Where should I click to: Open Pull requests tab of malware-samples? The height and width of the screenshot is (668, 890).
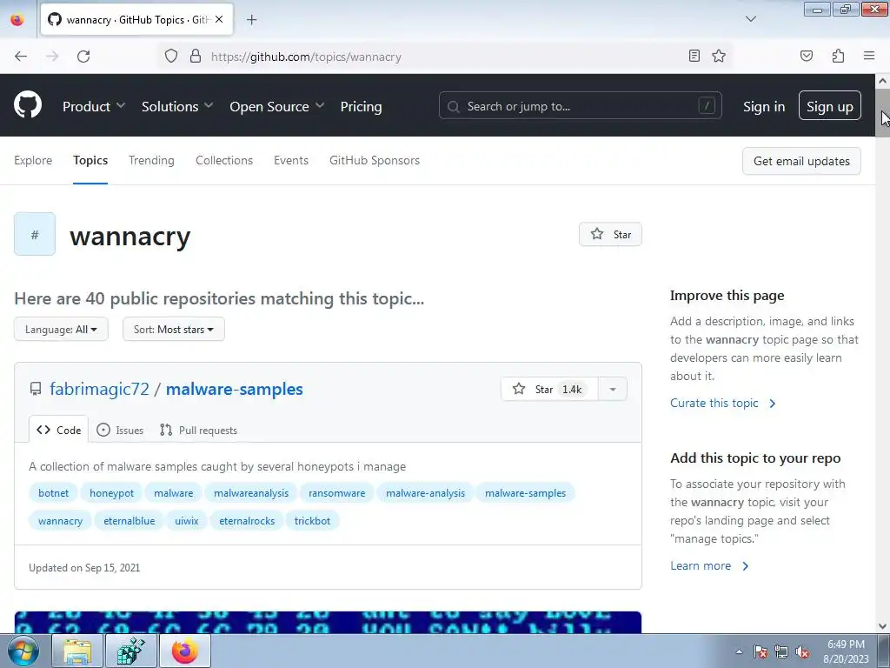(199, 430)
